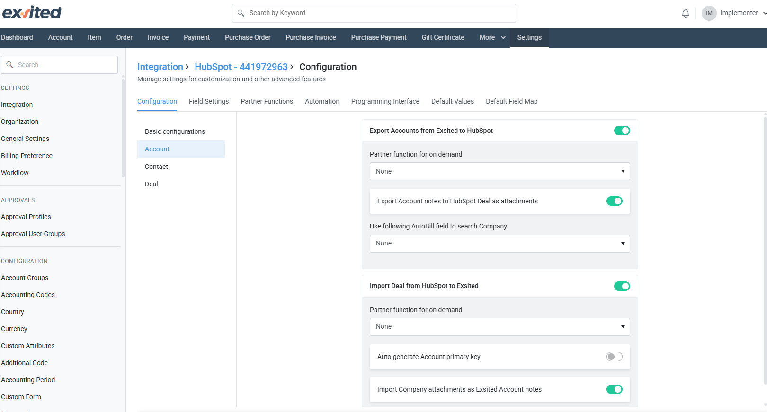Toggle Export Accounts from Exsited to HubSpot
This screenshot has width=767, height=412.
622,131
